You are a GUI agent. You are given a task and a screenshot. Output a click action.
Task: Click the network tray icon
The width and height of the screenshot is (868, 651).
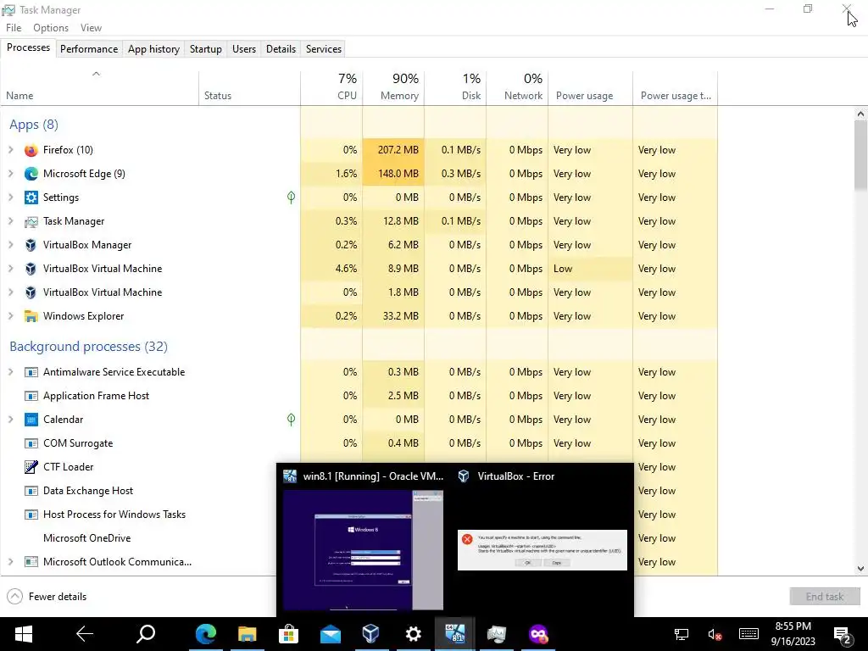[x=682, y=634]
